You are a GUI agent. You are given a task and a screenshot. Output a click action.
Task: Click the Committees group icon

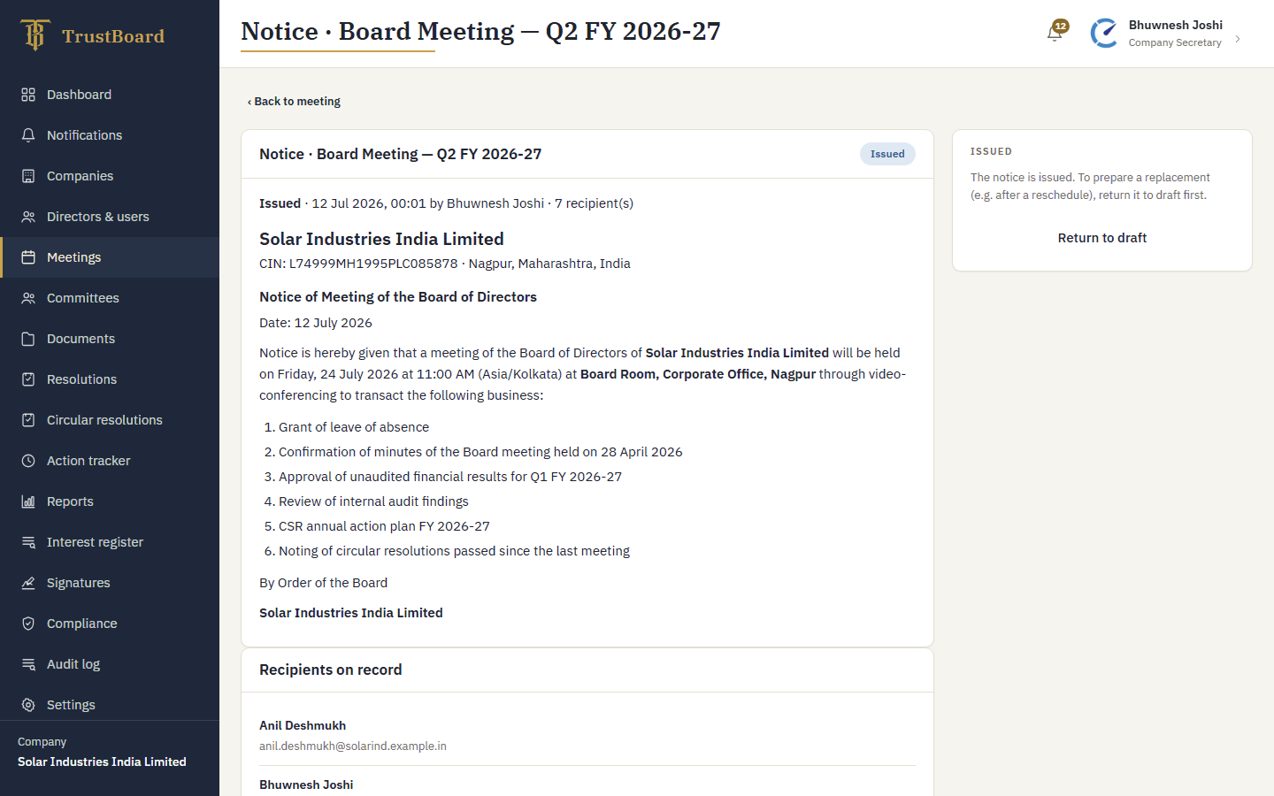(28, 298)
